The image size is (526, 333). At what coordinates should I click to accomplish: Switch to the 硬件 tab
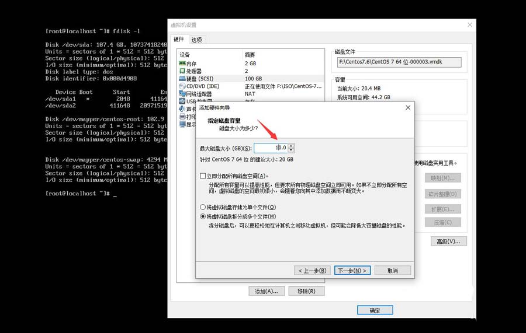click(179, 39)
